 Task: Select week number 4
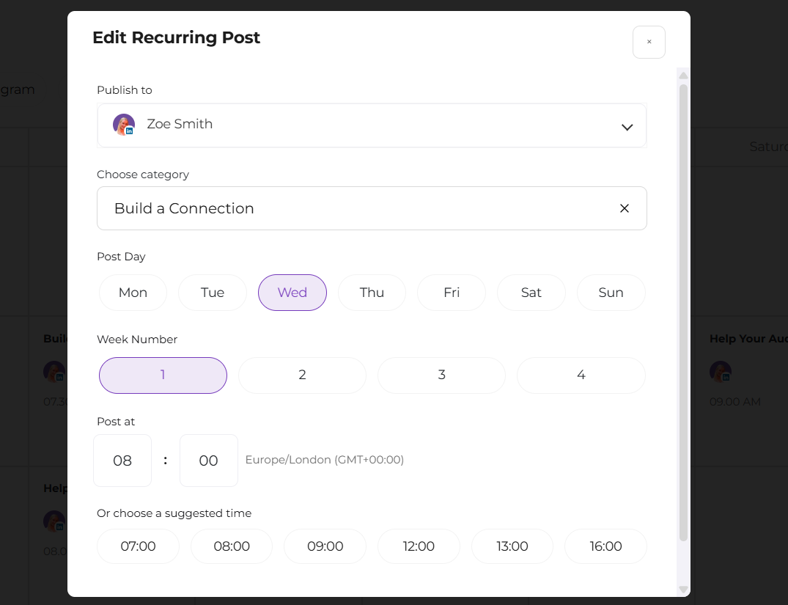[581, 375]
